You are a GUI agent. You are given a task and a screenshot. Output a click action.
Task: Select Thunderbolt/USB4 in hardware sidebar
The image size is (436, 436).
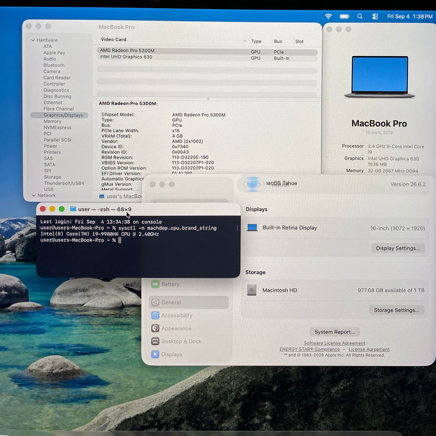tap(64, 183)
